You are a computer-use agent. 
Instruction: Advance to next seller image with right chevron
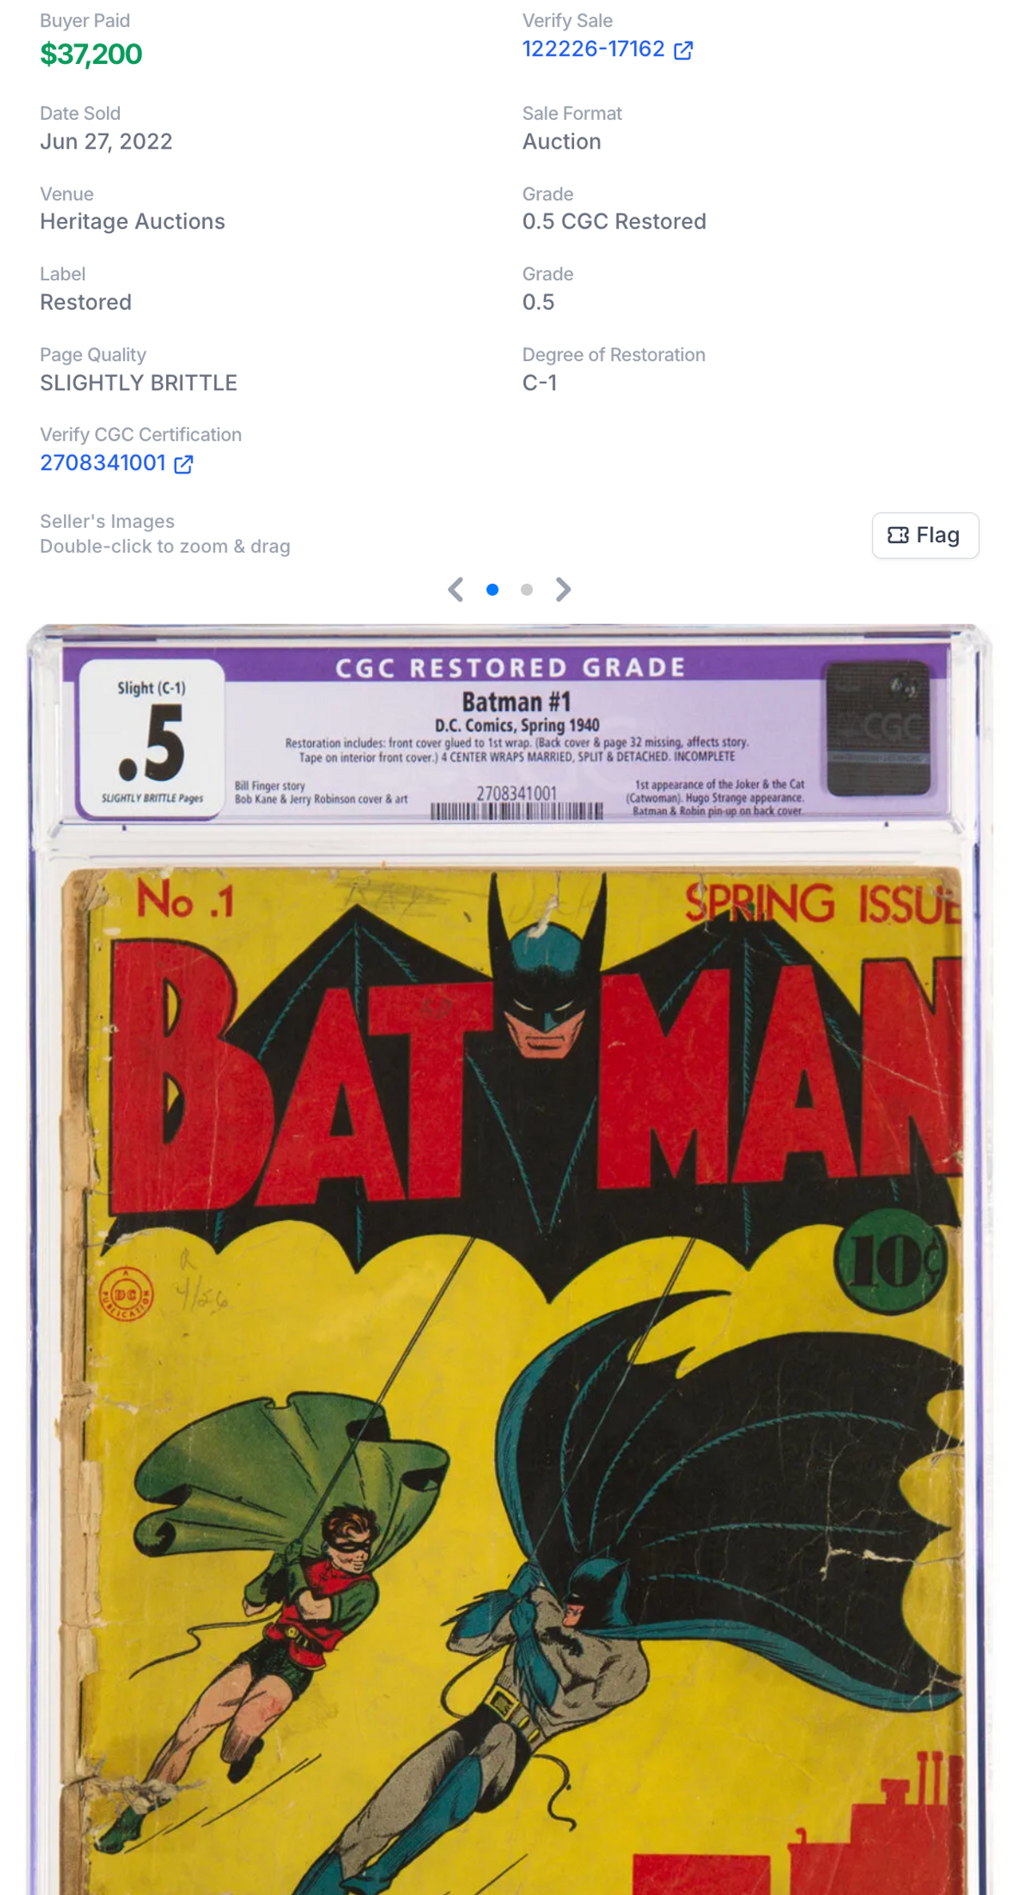click(563, 589)
